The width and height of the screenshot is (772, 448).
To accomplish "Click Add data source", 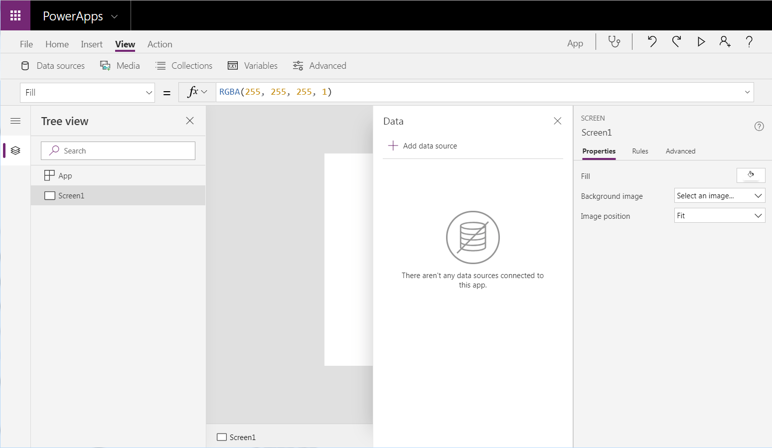I will 422,146.
